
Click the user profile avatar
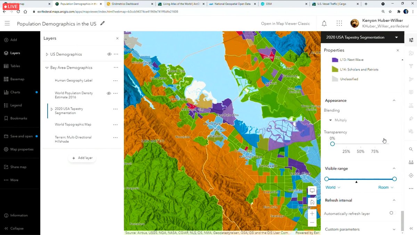tap(354, 23)
